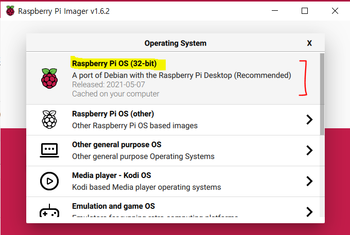Click the outline raspberry icon for other OS

pos(49,120)
